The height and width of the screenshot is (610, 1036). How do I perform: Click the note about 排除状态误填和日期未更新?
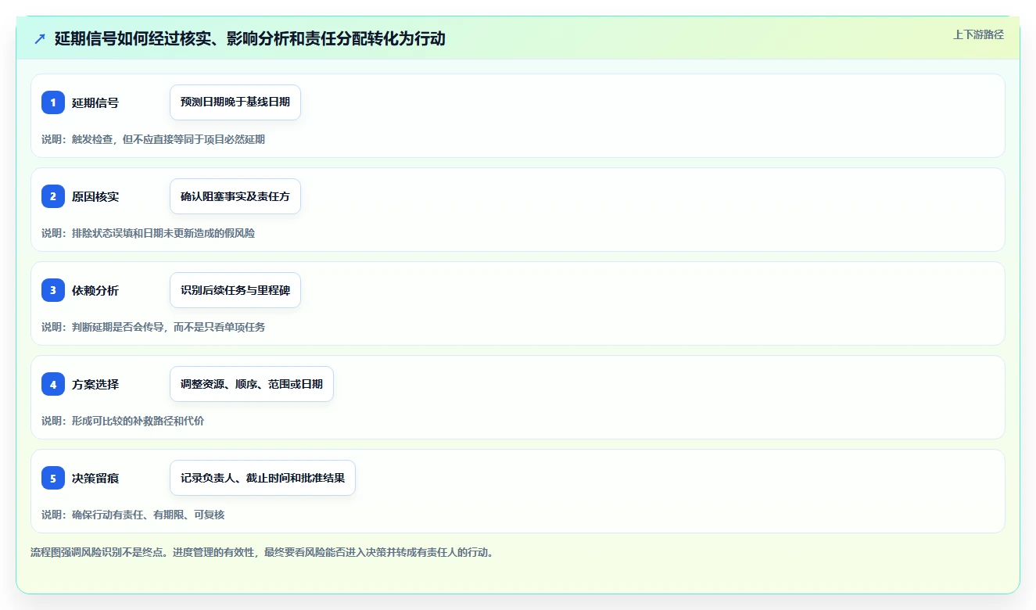pos(148,233)
